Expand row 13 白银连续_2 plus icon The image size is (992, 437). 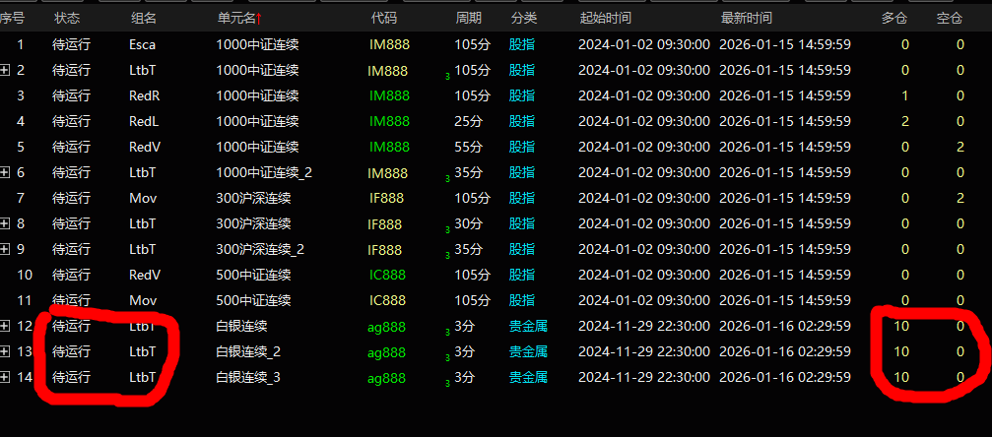5,351
